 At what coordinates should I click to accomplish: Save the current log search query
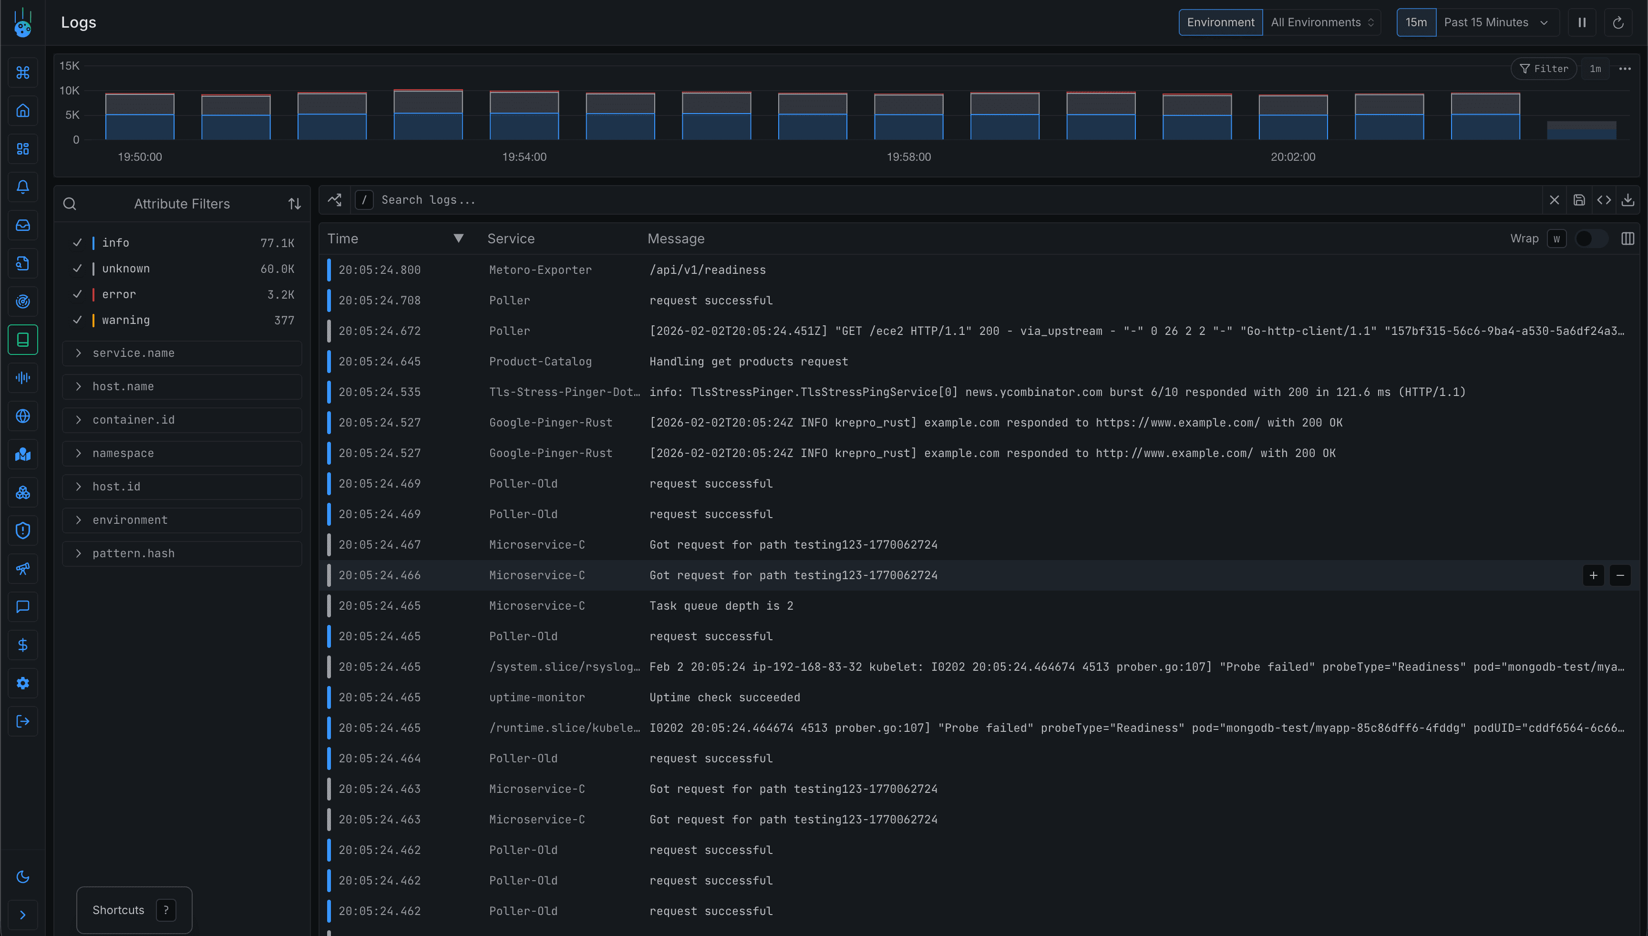(1579, 200)
